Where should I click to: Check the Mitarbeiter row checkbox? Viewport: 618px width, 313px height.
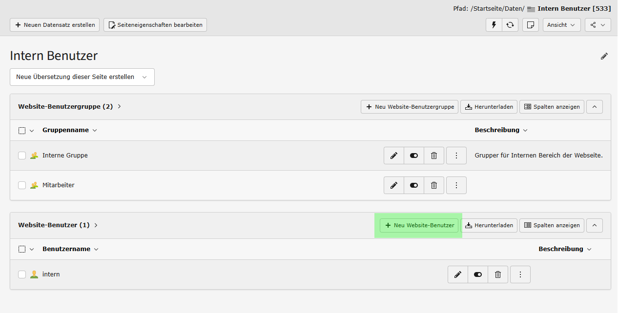point(22,185)
